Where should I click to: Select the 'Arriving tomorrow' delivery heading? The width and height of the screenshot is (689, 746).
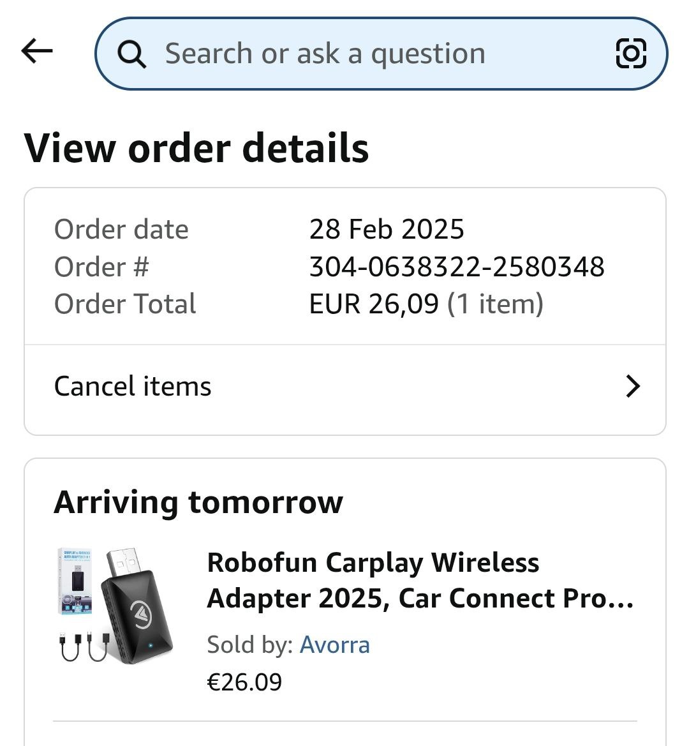(x=198, y=502)
